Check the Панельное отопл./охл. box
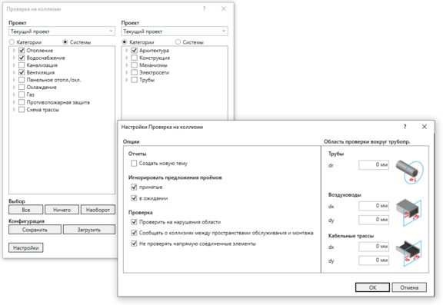443x305 pixels. point(22,80)
